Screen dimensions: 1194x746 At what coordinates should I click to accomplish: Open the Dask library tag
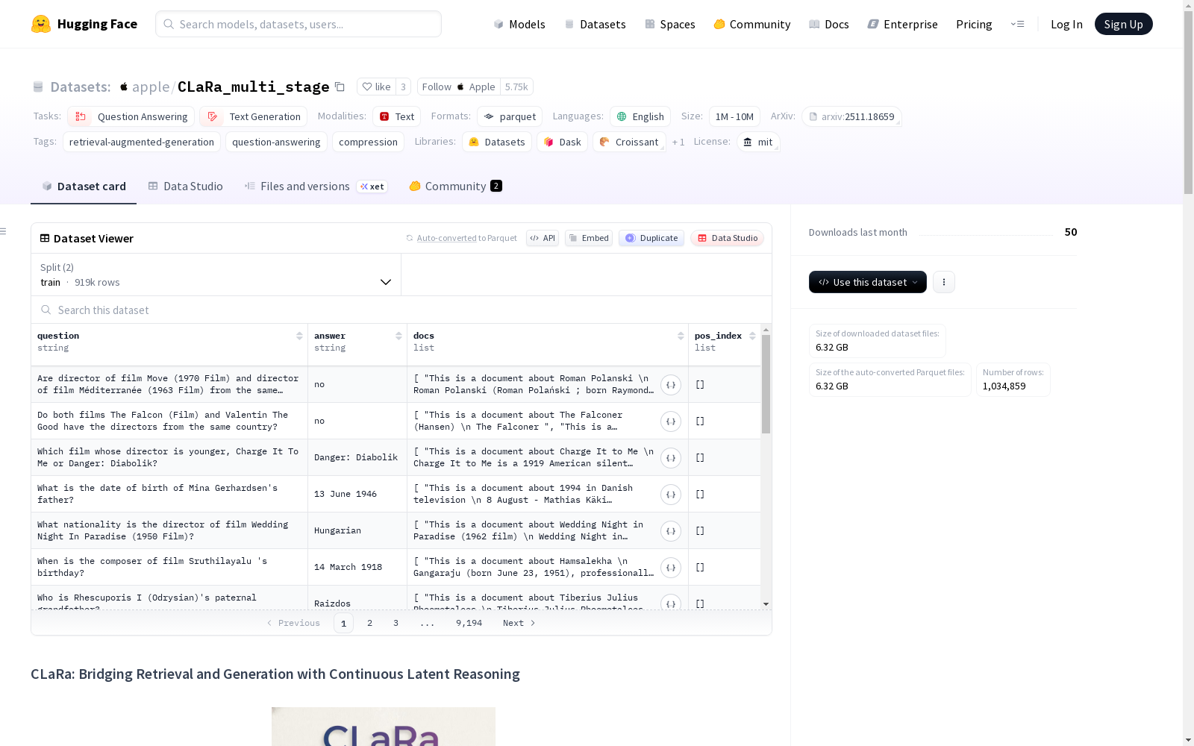[x=563, y=142]
